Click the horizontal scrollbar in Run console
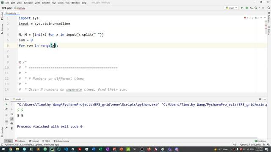 pyautogui.click(x=137, y=138)
